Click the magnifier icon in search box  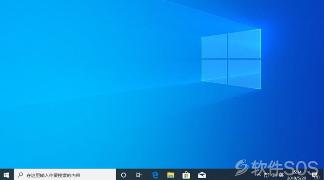pos(20,175)
